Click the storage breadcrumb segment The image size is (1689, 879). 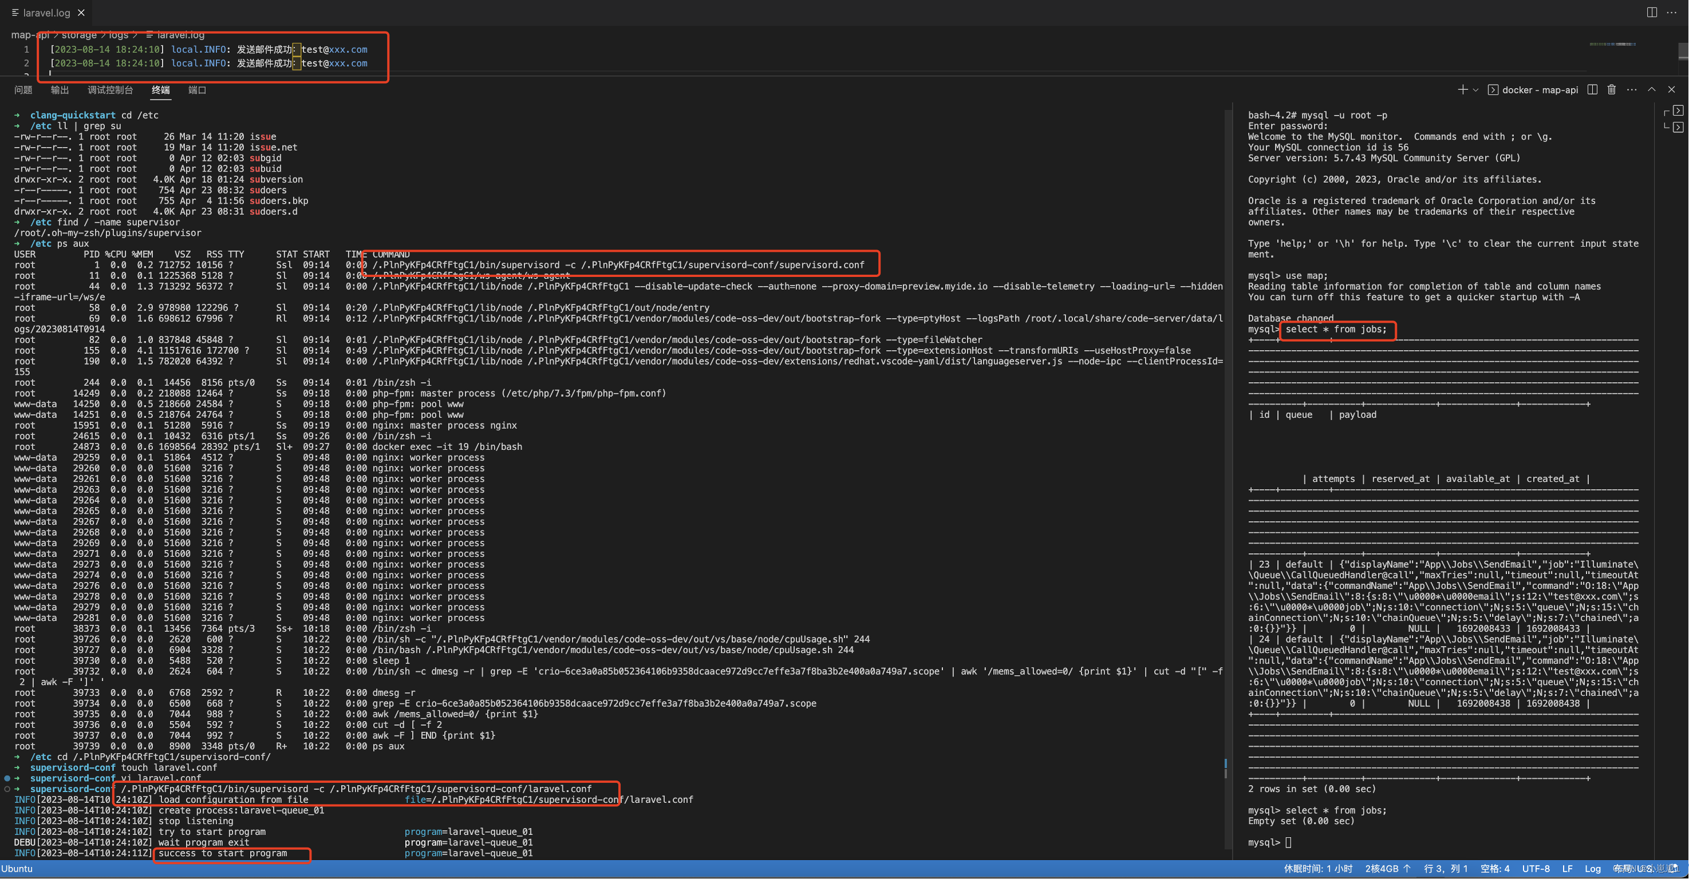[78, 35]
